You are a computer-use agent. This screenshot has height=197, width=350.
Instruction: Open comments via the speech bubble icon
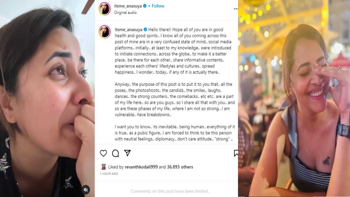(x=116, y=153)
